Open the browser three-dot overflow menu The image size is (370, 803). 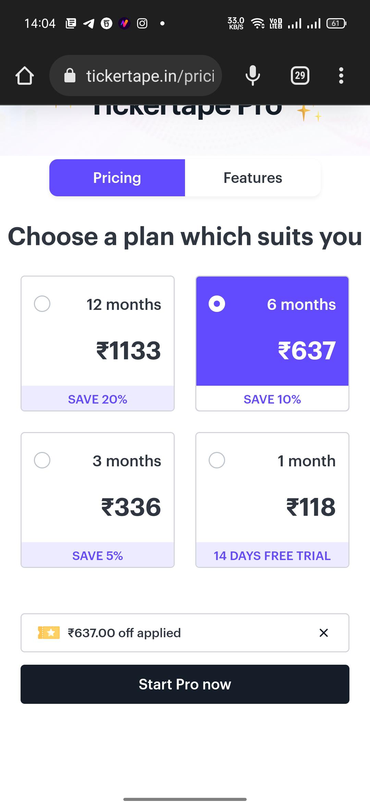tap(341, 75)
